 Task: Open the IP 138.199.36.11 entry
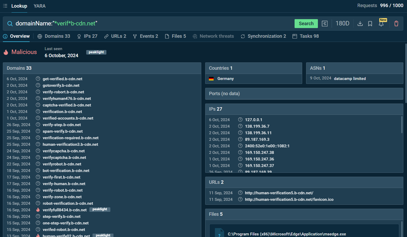258,133
